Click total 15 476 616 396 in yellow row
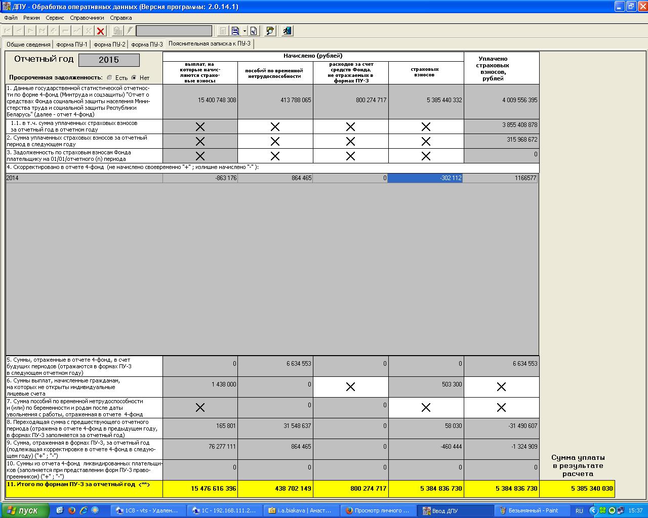648x518 pixels. [x=200, y=489]
